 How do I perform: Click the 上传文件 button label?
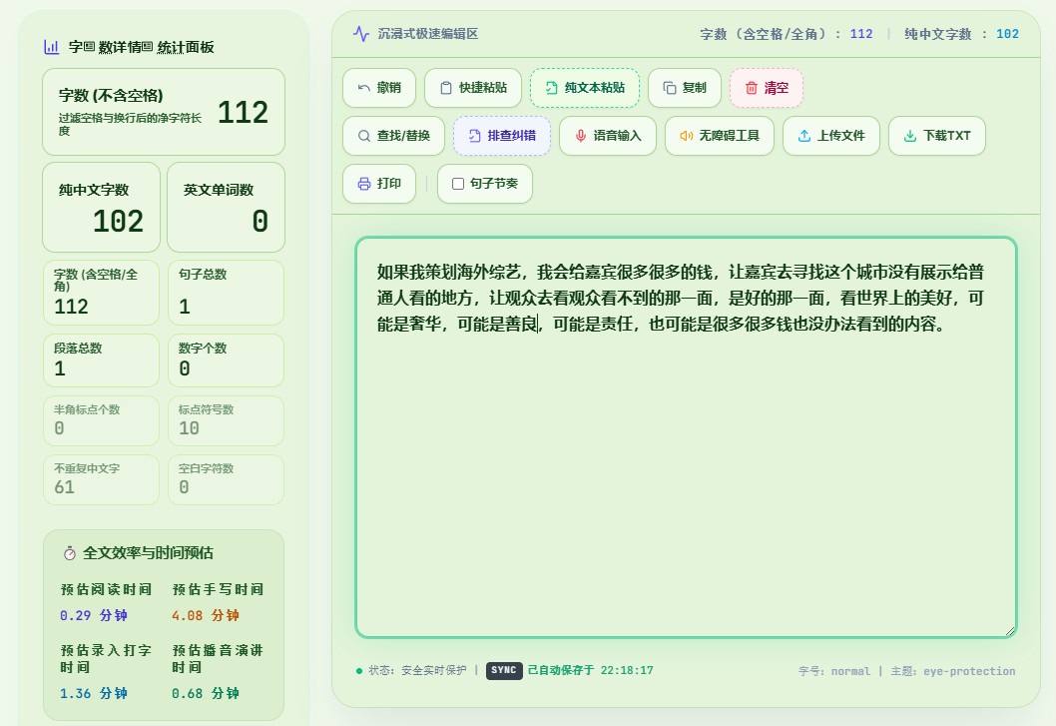pyautogui.click(x=841, y=136)
